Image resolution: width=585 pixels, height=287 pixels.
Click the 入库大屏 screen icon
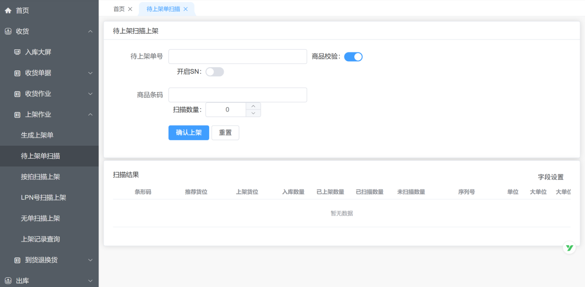pos(17,52)
